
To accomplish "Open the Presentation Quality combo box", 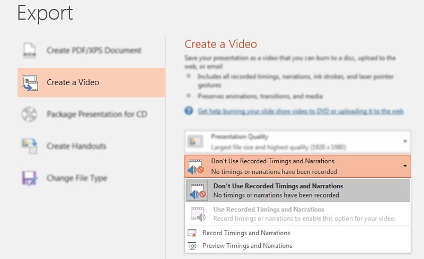I will tap(297, 141).
